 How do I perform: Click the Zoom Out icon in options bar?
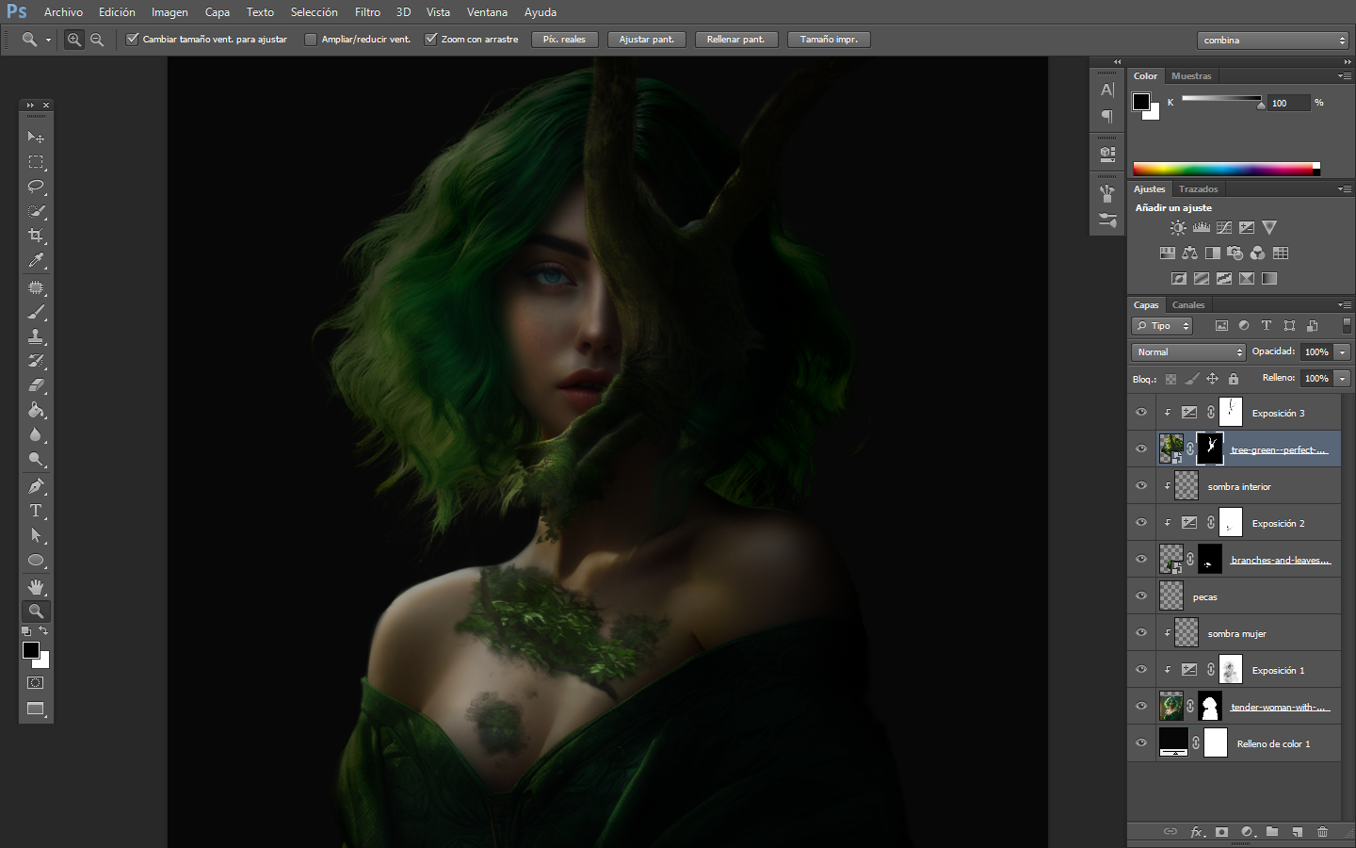click(x=97, y=40)
